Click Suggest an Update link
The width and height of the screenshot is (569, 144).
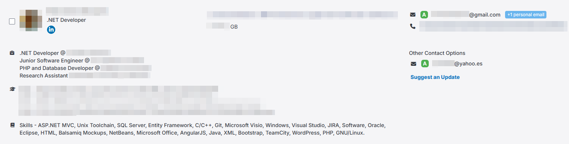(x=435, y=77)
